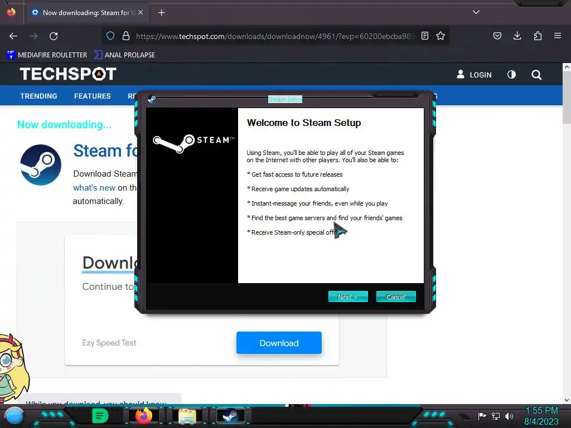The image size is (571, 428).
Task: Click the TechSpot logo
Action: [68, 74]
